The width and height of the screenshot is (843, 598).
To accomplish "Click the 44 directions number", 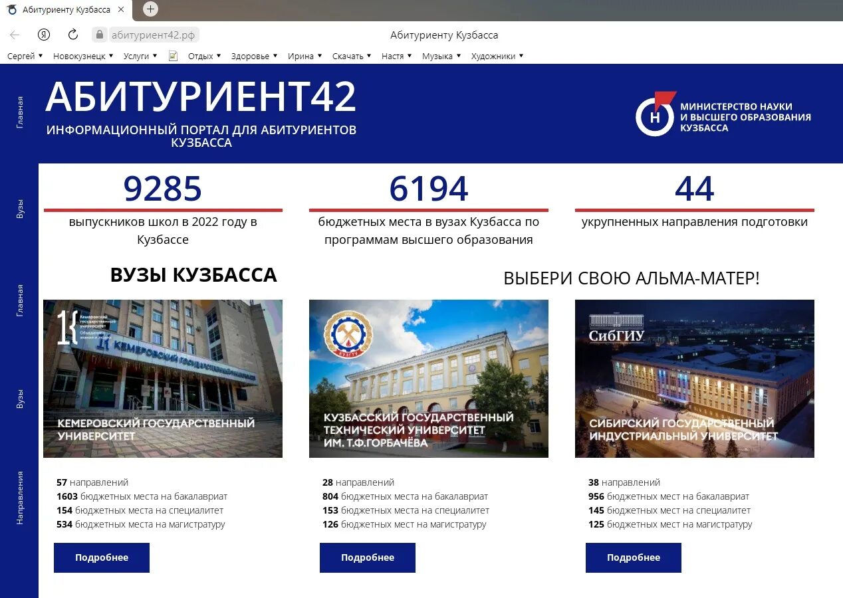I will pos(695,189).
